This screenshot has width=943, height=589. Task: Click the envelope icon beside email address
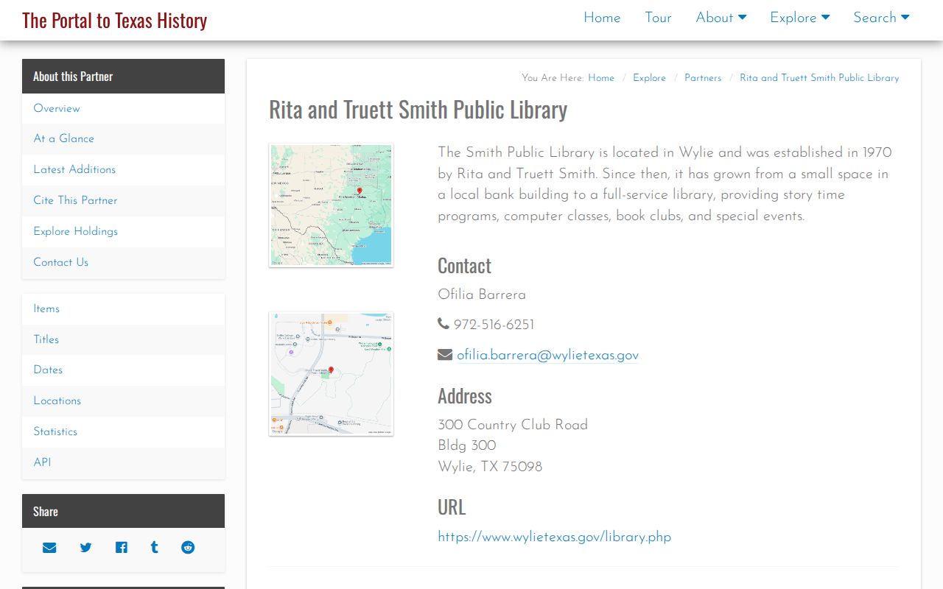point(445,355)
